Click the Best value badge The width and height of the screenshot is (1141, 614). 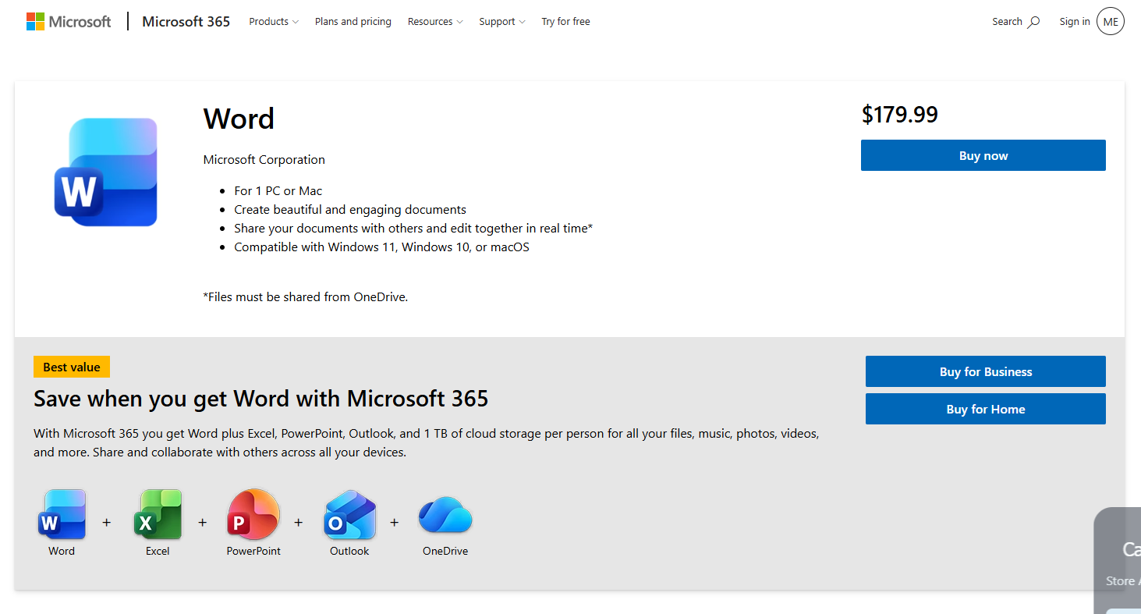(72, 367)
